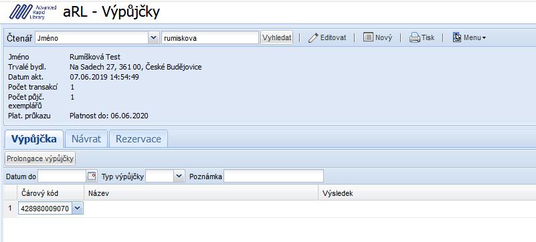Click the Výsledek column header
Viewport: 536px width, 242px height.
tap(427, 193)
